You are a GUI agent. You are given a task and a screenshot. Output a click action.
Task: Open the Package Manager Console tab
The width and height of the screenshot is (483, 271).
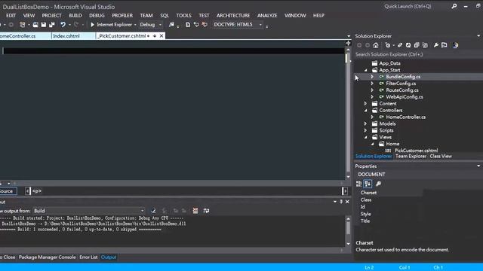(x=47, y=257)
